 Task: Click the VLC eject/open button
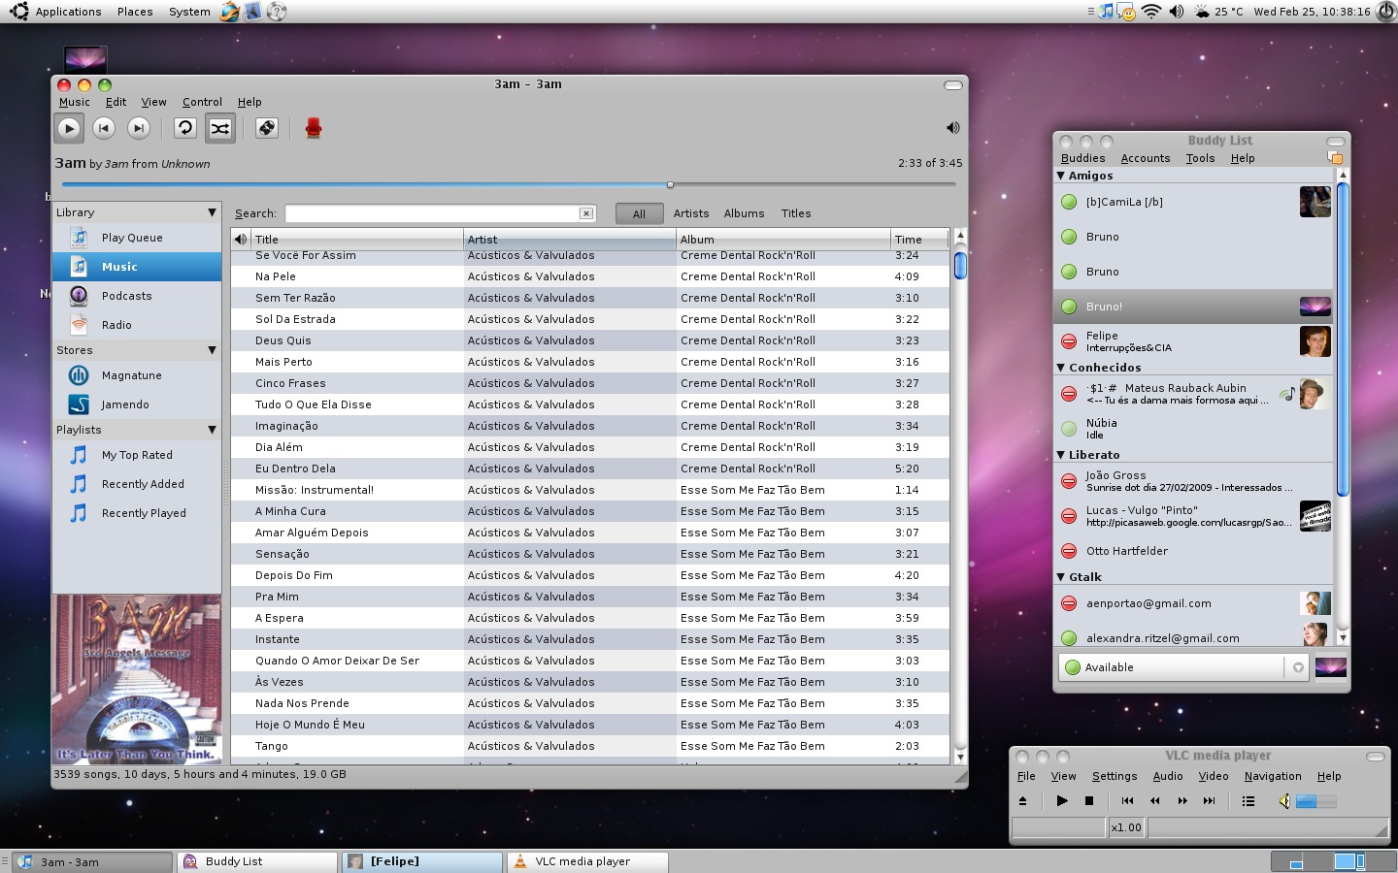click(x=1022, y=801)
